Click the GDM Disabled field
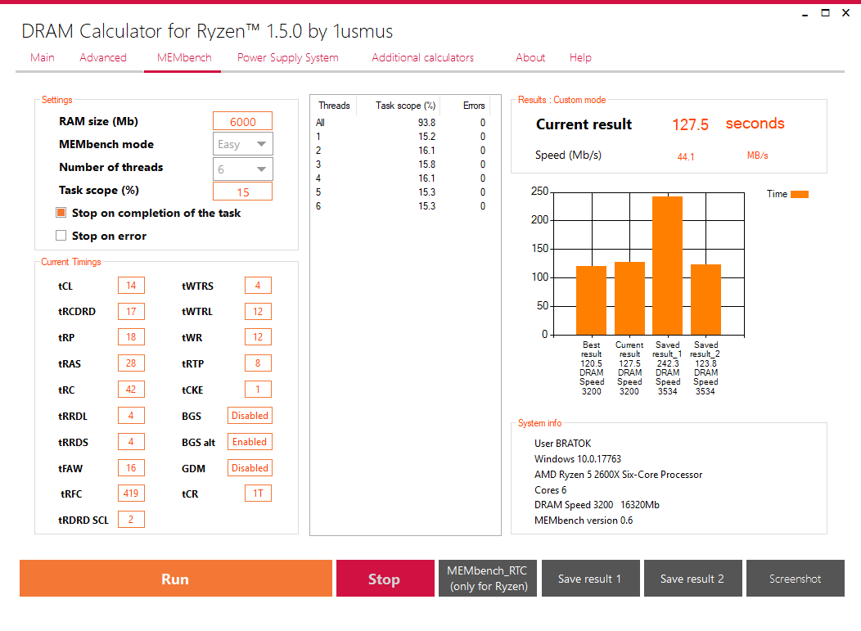The height and width of the screenshot is (631, 861). [250, 468]
